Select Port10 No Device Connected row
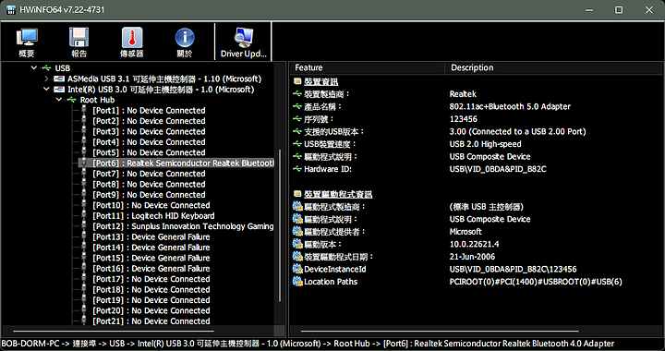Image resolution: width=665 pixels, height=351 pixels. pos(151,205)
